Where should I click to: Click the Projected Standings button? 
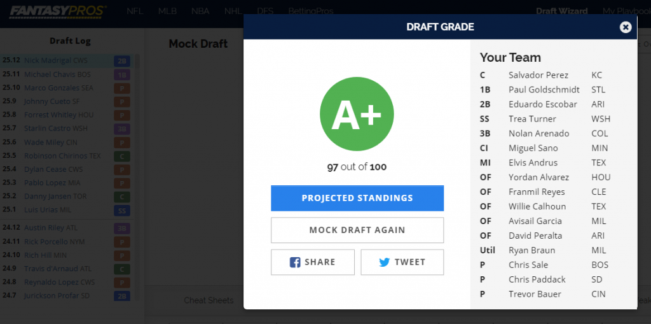click(357, 198)
